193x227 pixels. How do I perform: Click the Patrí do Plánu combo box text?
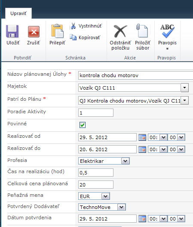[x=129, y=100]
